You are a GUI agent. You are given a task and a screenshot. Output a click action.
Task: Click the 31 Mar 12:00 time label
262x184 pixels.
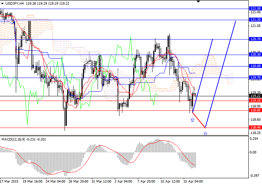point(102,181)
